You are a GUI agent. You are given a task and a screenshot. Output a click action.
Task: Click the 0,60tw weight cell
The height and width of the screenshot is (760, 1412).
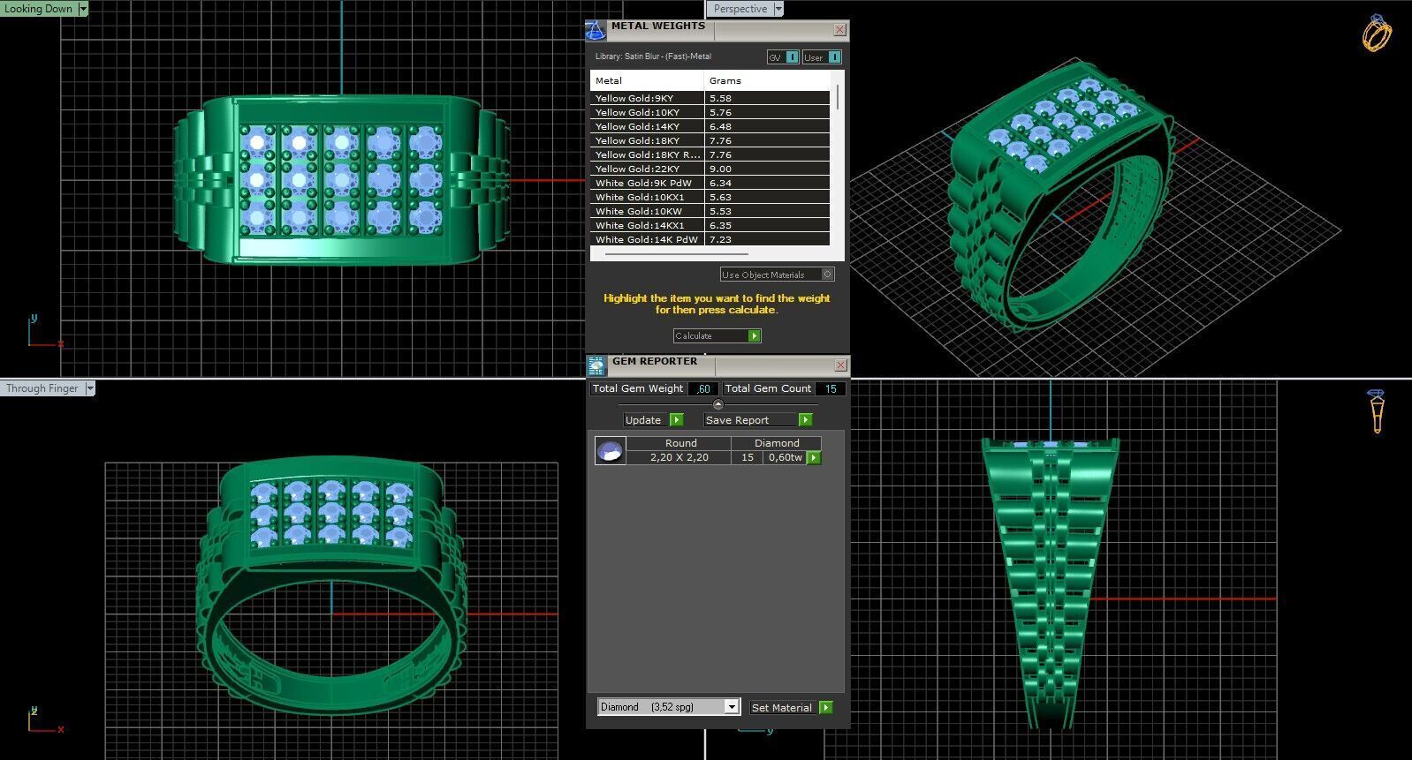(786, 457)
